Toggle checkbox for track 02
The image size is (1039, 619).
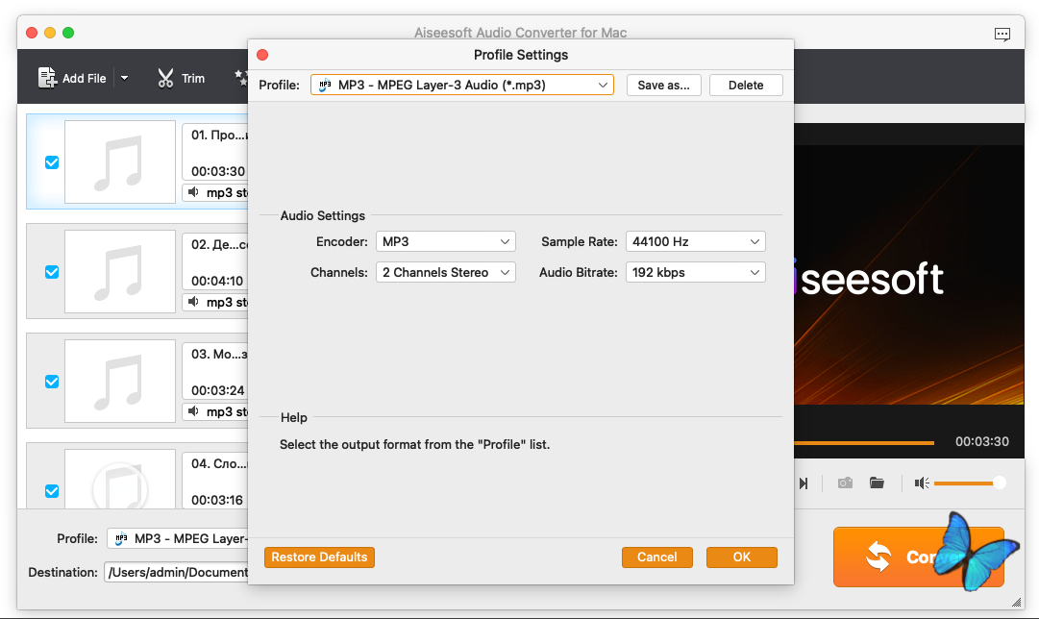click(x=52, y=272)
